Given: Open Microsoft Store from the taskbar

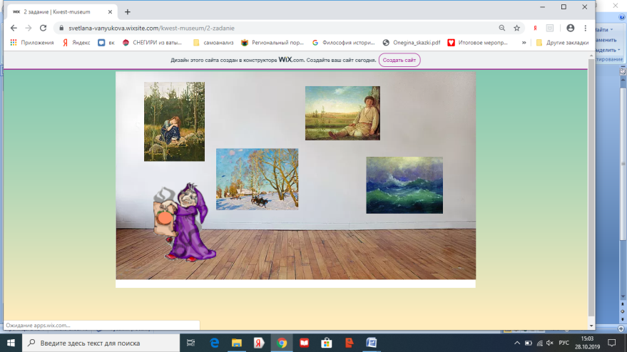Looking at the screenshot, I should (x=326, y=343).
